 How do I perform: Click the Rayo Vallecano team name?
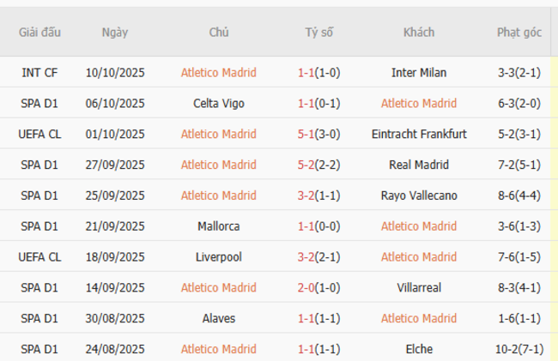419,196
